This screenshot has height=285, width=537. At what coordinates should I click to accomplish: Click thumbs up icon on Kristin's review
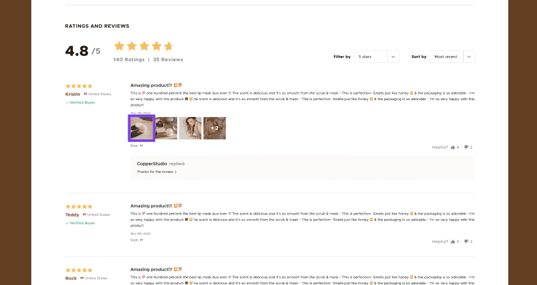click(453, 147)
